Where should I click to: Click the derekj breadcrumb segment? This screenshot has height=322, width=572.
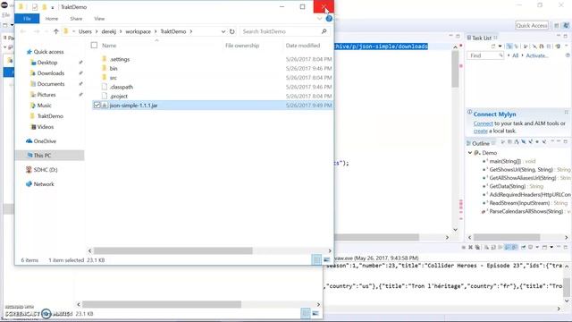click(109, 31)
